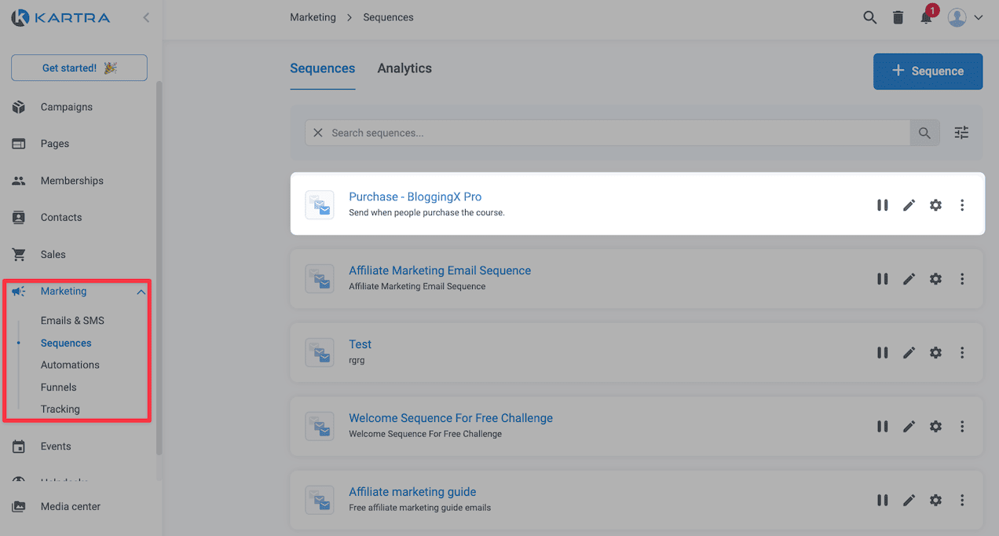This screenshot has height=536, width=999.
Task: Click the Marketing breadcrumb link
Action: [x=313, y=17]
